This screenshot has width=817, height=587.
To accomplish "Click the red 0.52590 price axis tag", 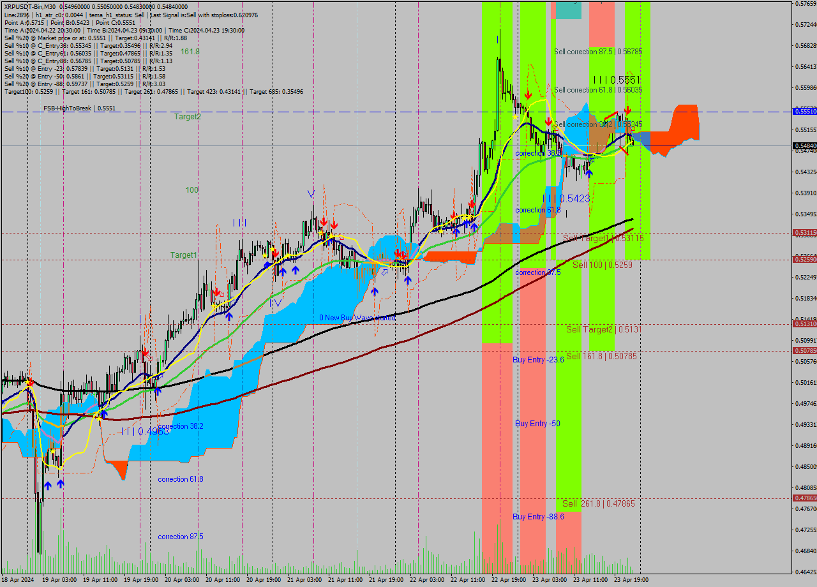I will [x=805, y=259].
